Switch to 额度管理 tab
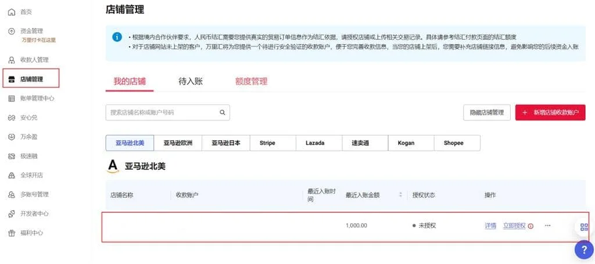Image resolution: width=595 pixels, height=264 pixels. 251,81
